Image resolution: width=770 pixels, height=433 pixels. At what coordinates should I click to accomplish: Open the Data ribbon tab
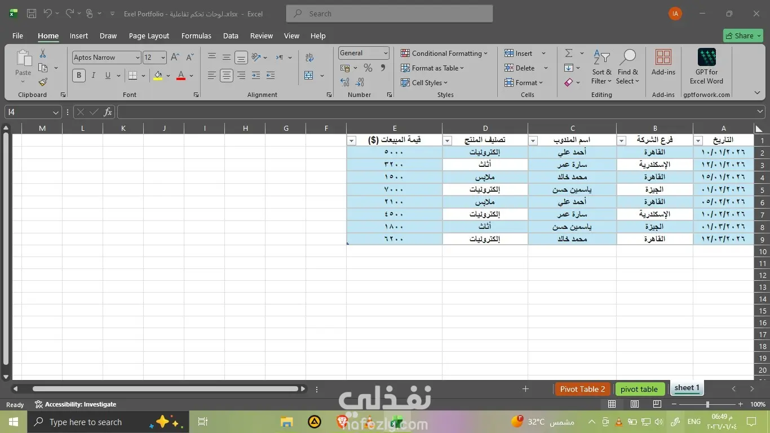231,36
